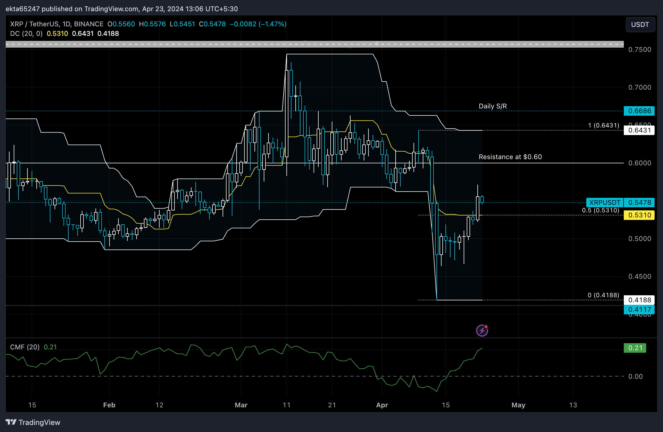Select the yellow 0.5310 price label
Viewport: 663px width, 432px height.
point(639,215)
